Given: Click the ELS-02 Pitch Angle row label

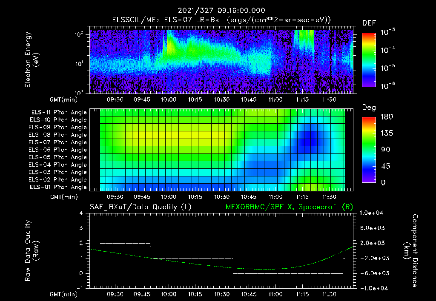Looking at the screenshot, I should (57, 180).
